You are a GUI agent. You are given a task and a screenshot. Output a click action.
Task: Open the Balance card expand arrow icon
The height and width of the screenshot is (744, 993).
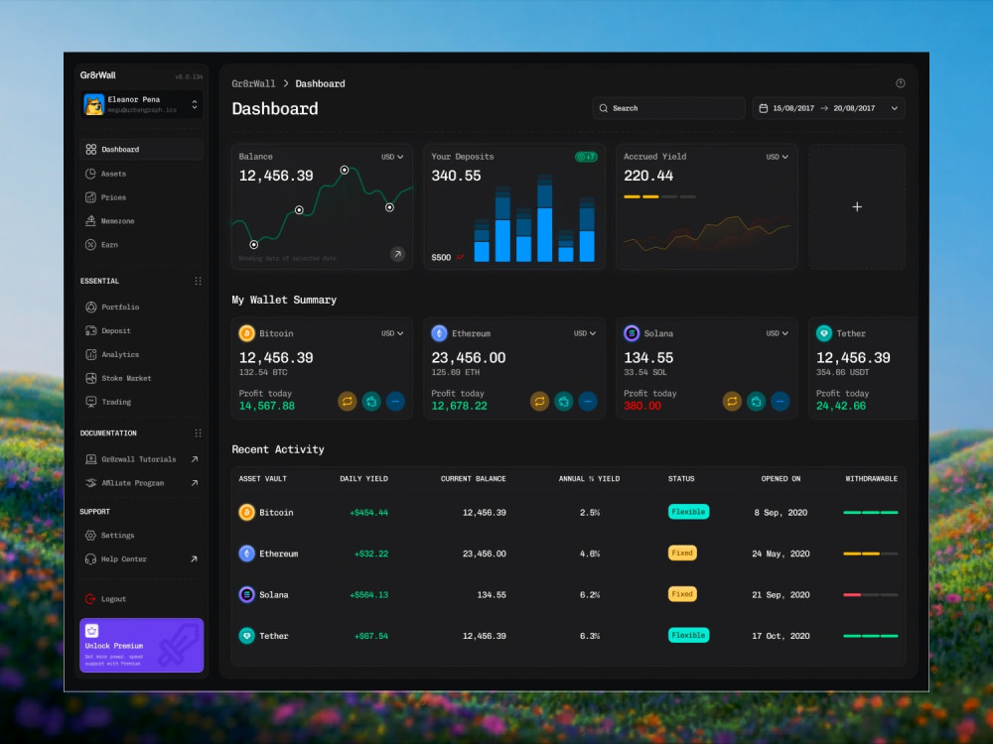pos(398,254)
